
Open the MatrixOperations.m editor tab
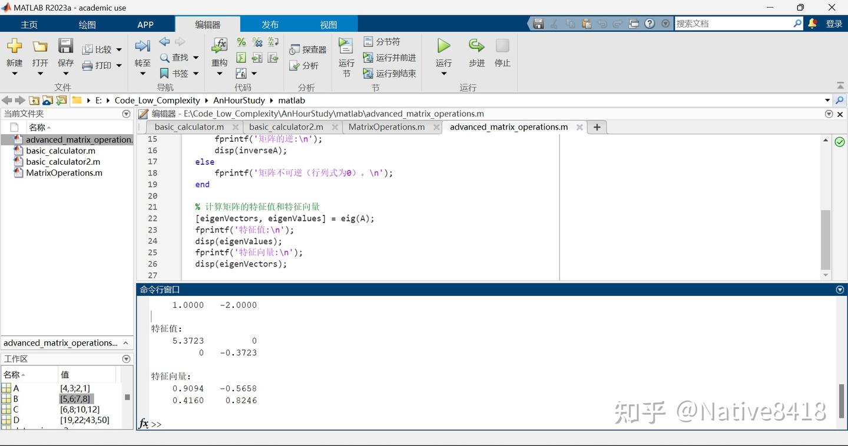coord(386,127)
